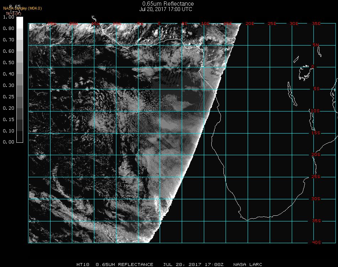
Task: Click the 10E longitude label
Action: coord(206,23)
